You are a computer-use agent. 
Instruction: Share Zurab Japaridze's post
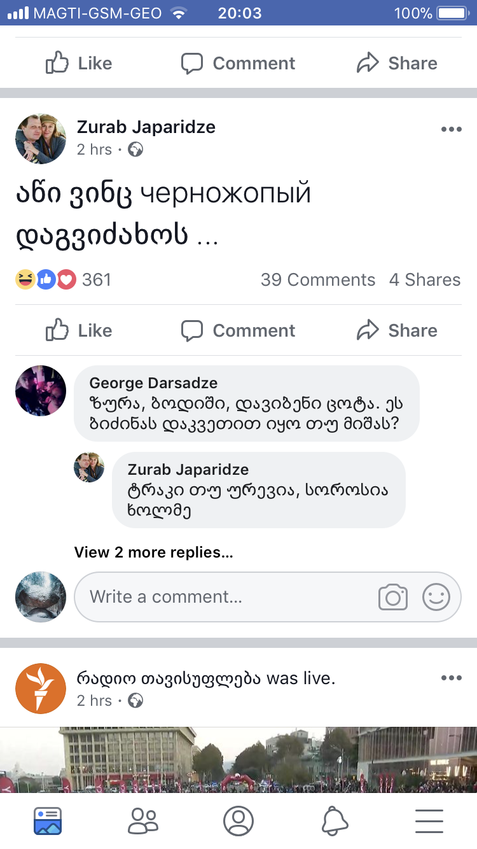397,330
